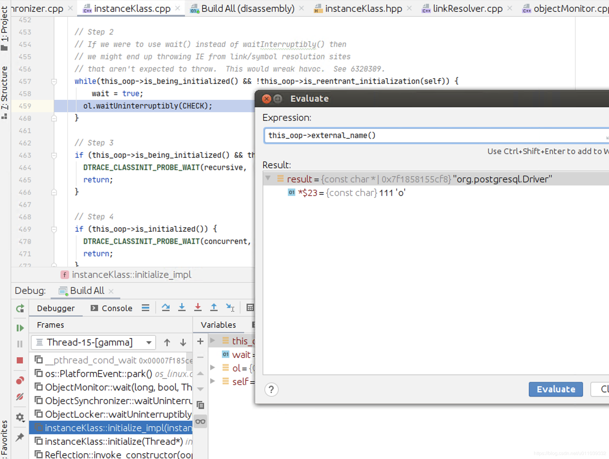Open help in Evaluate dialog
Viewport: 609px width, 459px height.
click(x=271, y=390)
